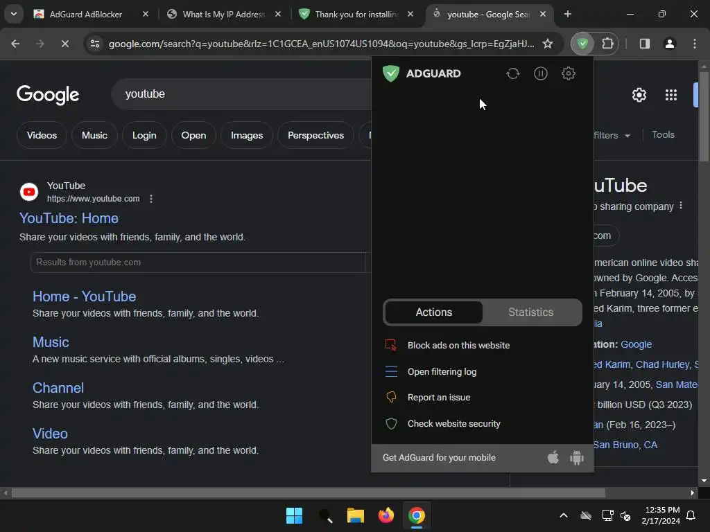The image size is (710, 532).
Task: Open Google apps grid icon
Action: (670, 95)
